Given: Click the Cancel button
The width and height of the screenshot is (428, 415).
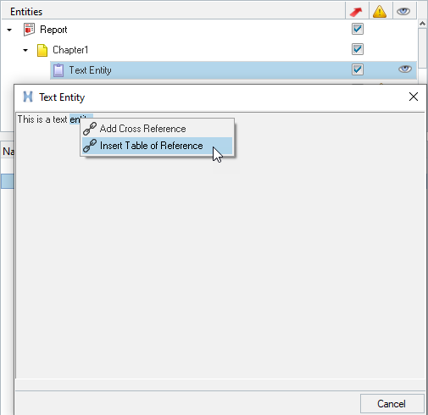Looking at the screenshot, I should pyautogui.click(x=392, y=404).
